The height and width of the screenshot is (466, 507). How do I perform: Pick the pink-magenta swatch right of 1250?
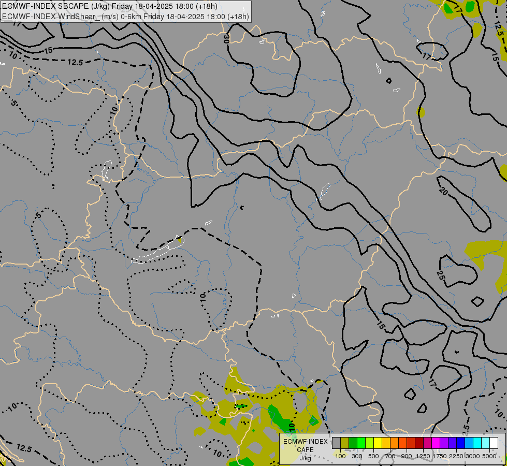point(427,443)
